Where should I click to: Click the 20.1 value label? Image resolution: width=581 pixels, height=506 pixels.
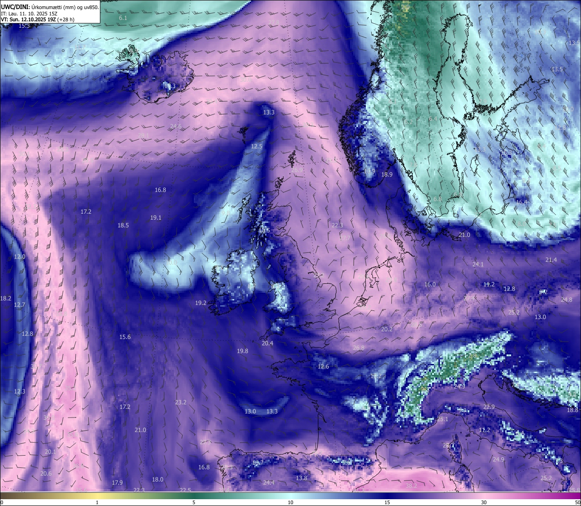pos(50,452)
